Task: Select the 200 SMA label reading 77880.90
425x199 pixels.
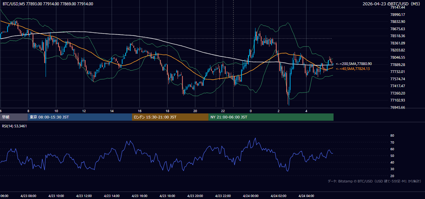Action: 354,64
